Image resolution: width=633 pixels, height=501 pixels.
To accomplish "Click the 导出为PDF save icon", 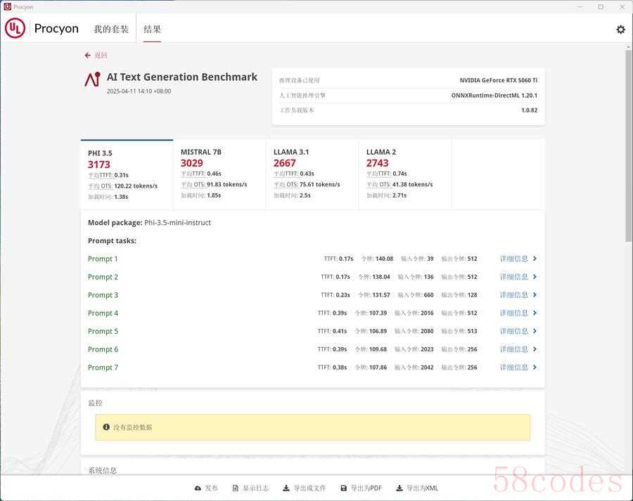I will tap(343, 488).
